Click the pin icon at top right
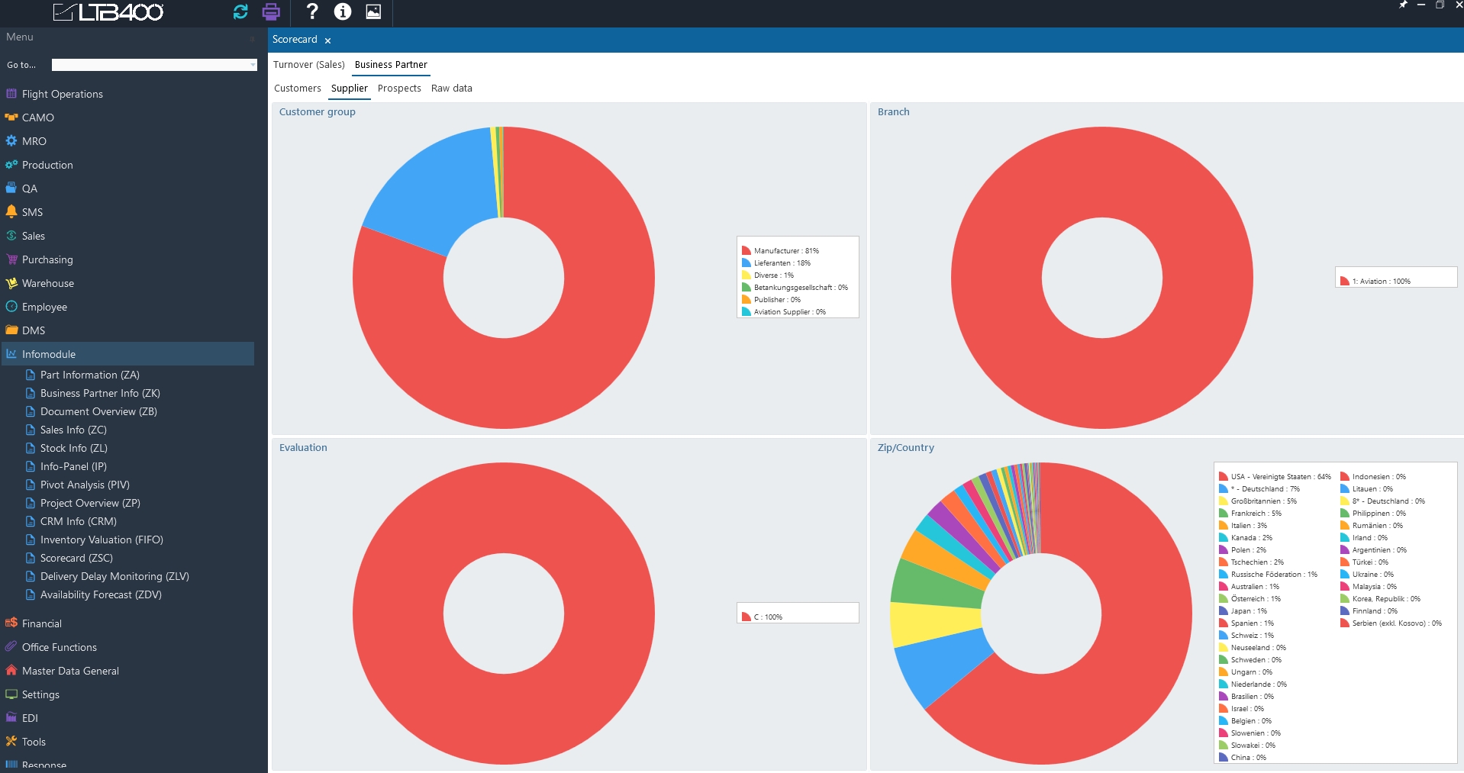This screenshot has height=773, width=1464. [1402, 5]
